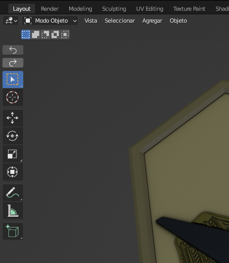This screenshot has height=263, width=229.
Task: Open the editor type dropdown
Action: 11,21
